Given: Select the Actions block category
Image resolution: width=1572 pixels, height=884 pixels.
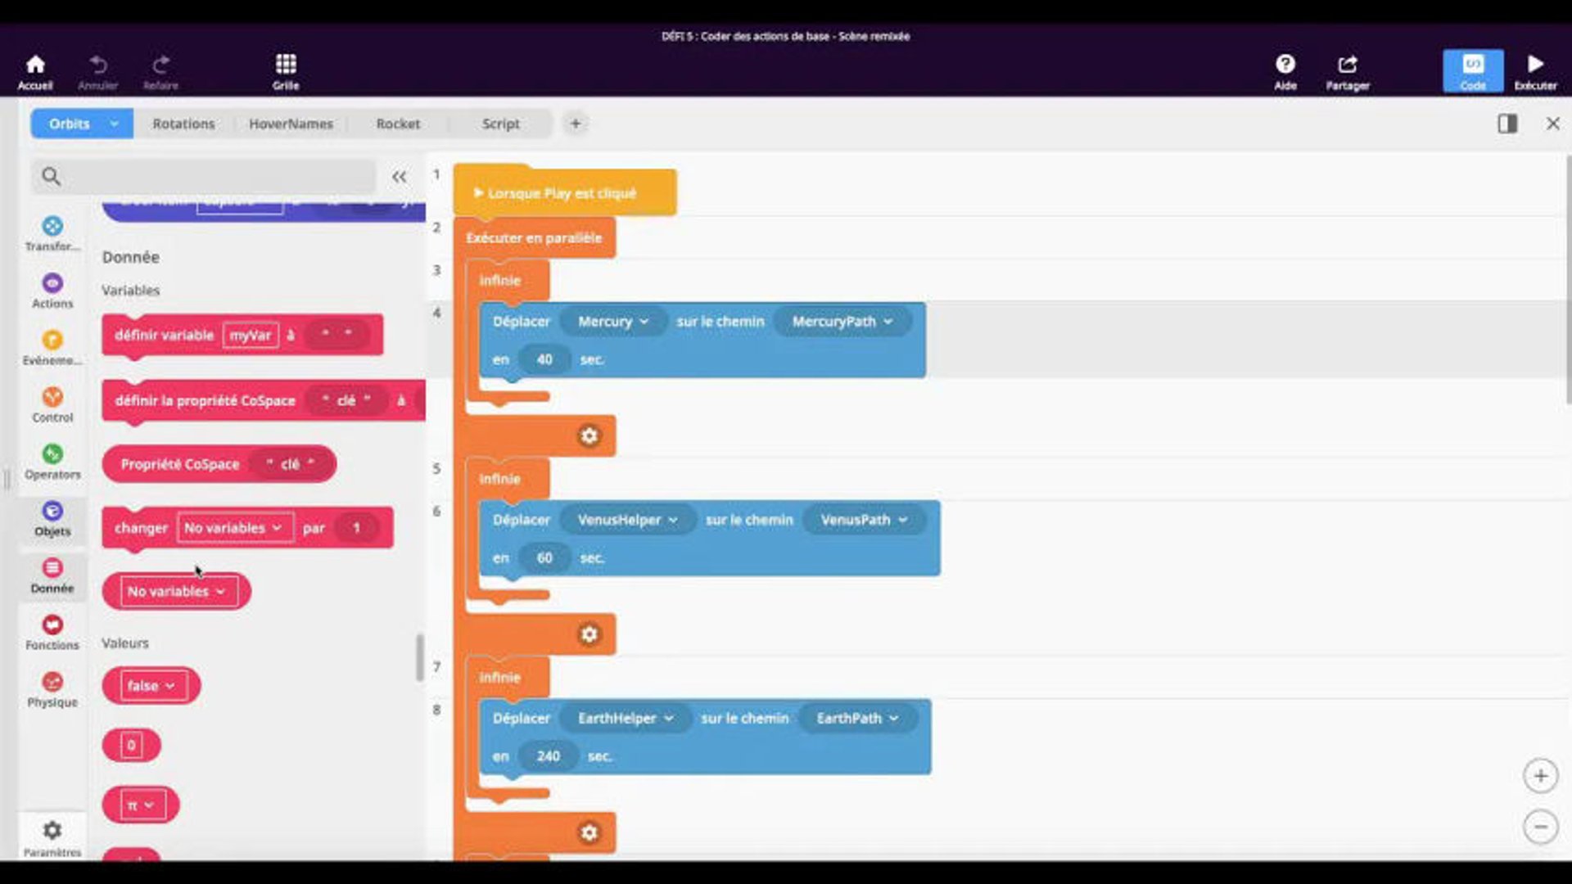Looking at the screenshot, I should click(x=52, y=291).
